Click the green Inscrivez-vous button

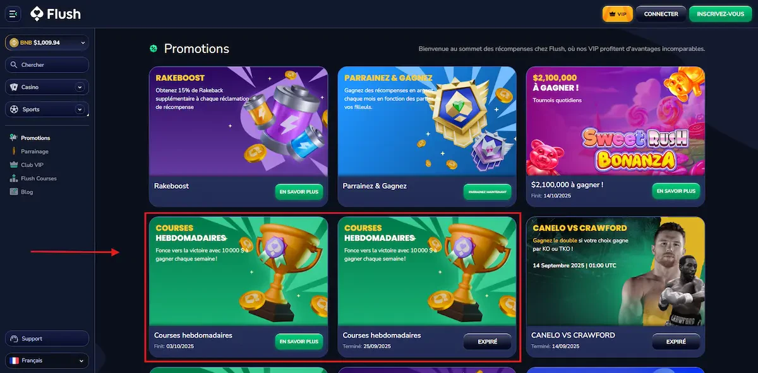[x=721, y=14]
